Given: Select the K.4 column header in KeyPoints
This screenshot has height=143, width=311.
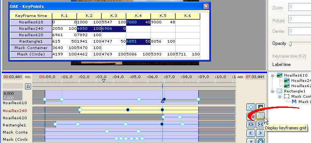Looking at the screenshot, I should tap(138, 16).
